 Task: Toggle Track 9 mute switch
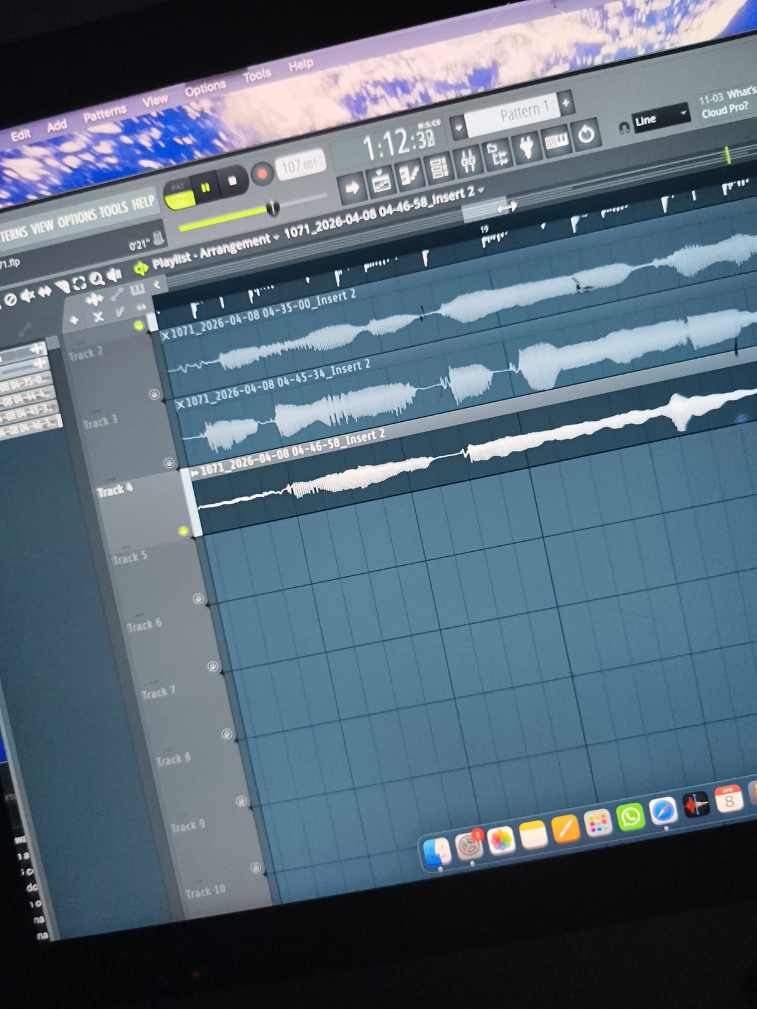coord(255,868)
